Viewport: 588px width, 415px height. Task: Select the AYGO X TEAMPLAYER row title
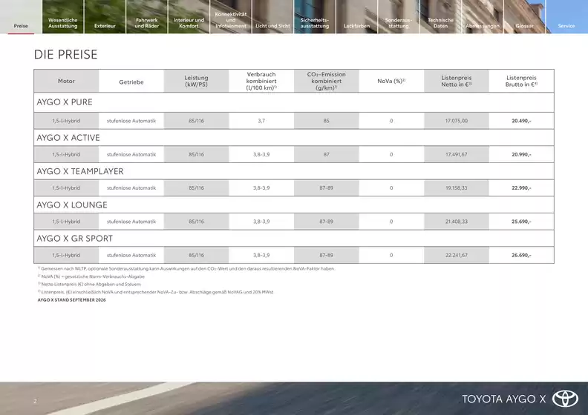point(80,171)
